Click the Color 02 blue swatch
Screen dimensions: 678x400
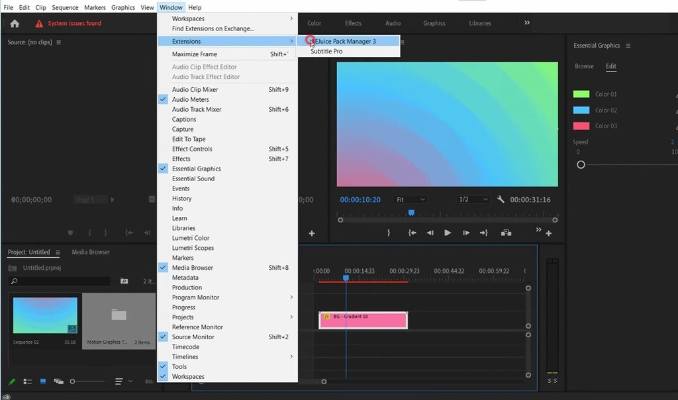[581, 110]
